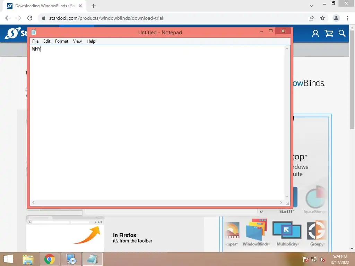Click the Notepad title bar icon

34,32
